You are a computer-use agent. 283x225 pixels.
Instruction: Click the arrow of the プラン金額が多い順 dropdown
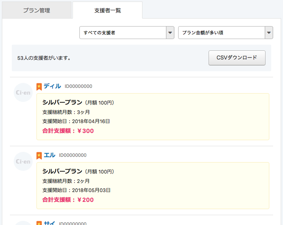(269, 33)
